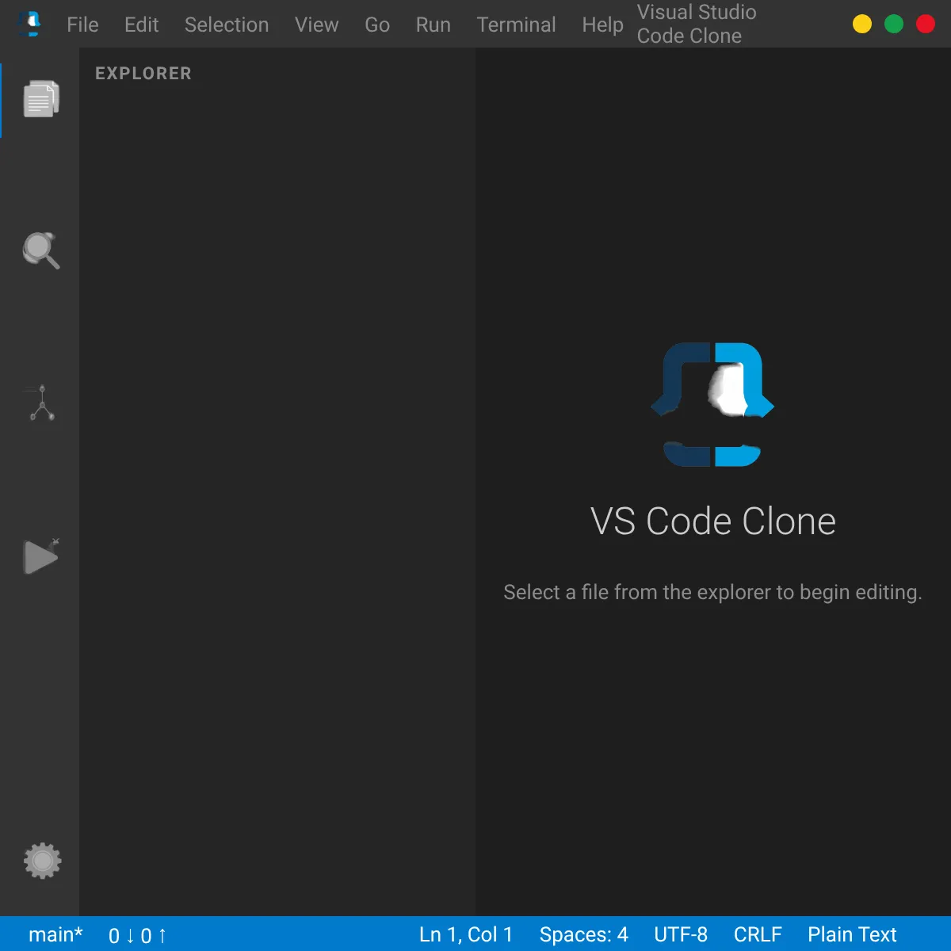Open the View menu
951x951 pixels.
click(316, 25)
